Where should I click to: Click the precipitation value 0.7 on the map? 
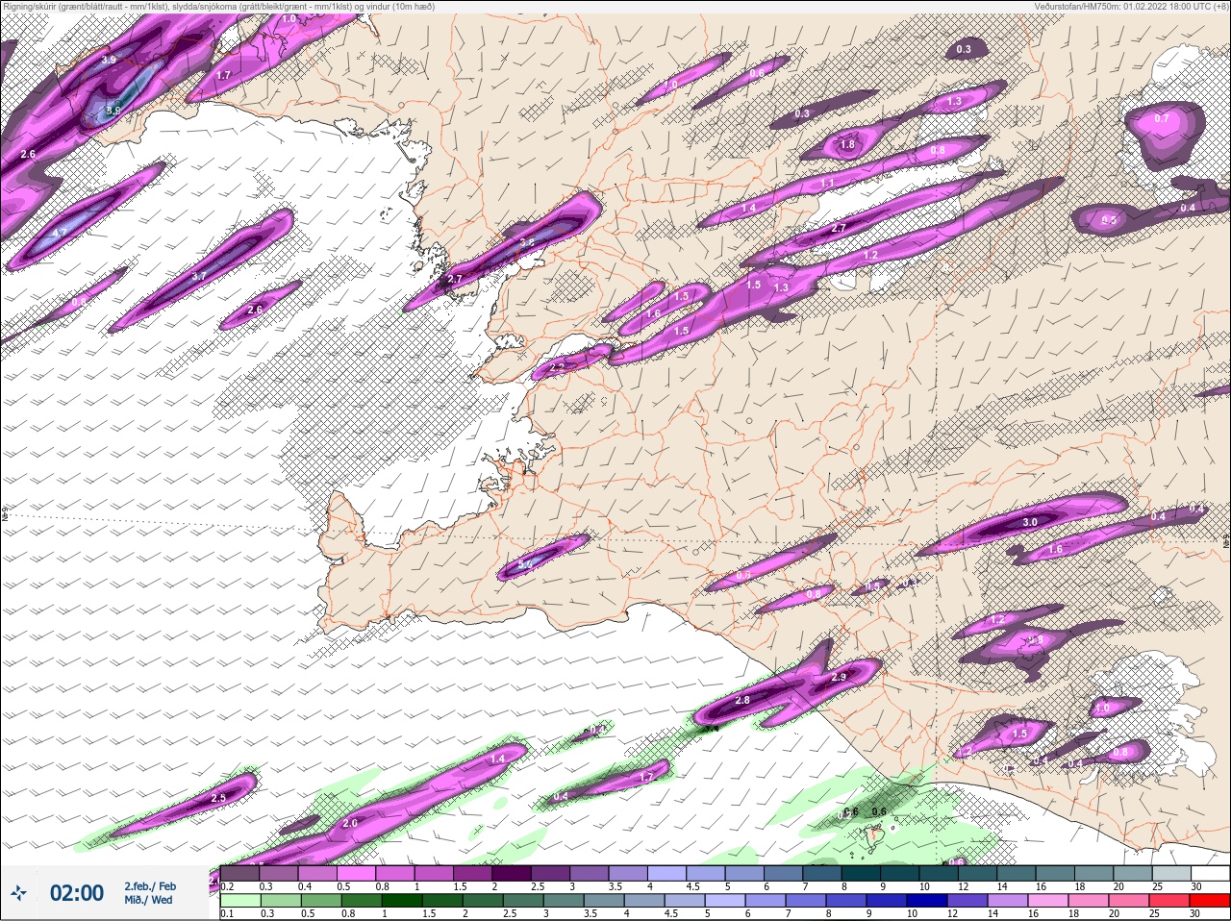1162,118
